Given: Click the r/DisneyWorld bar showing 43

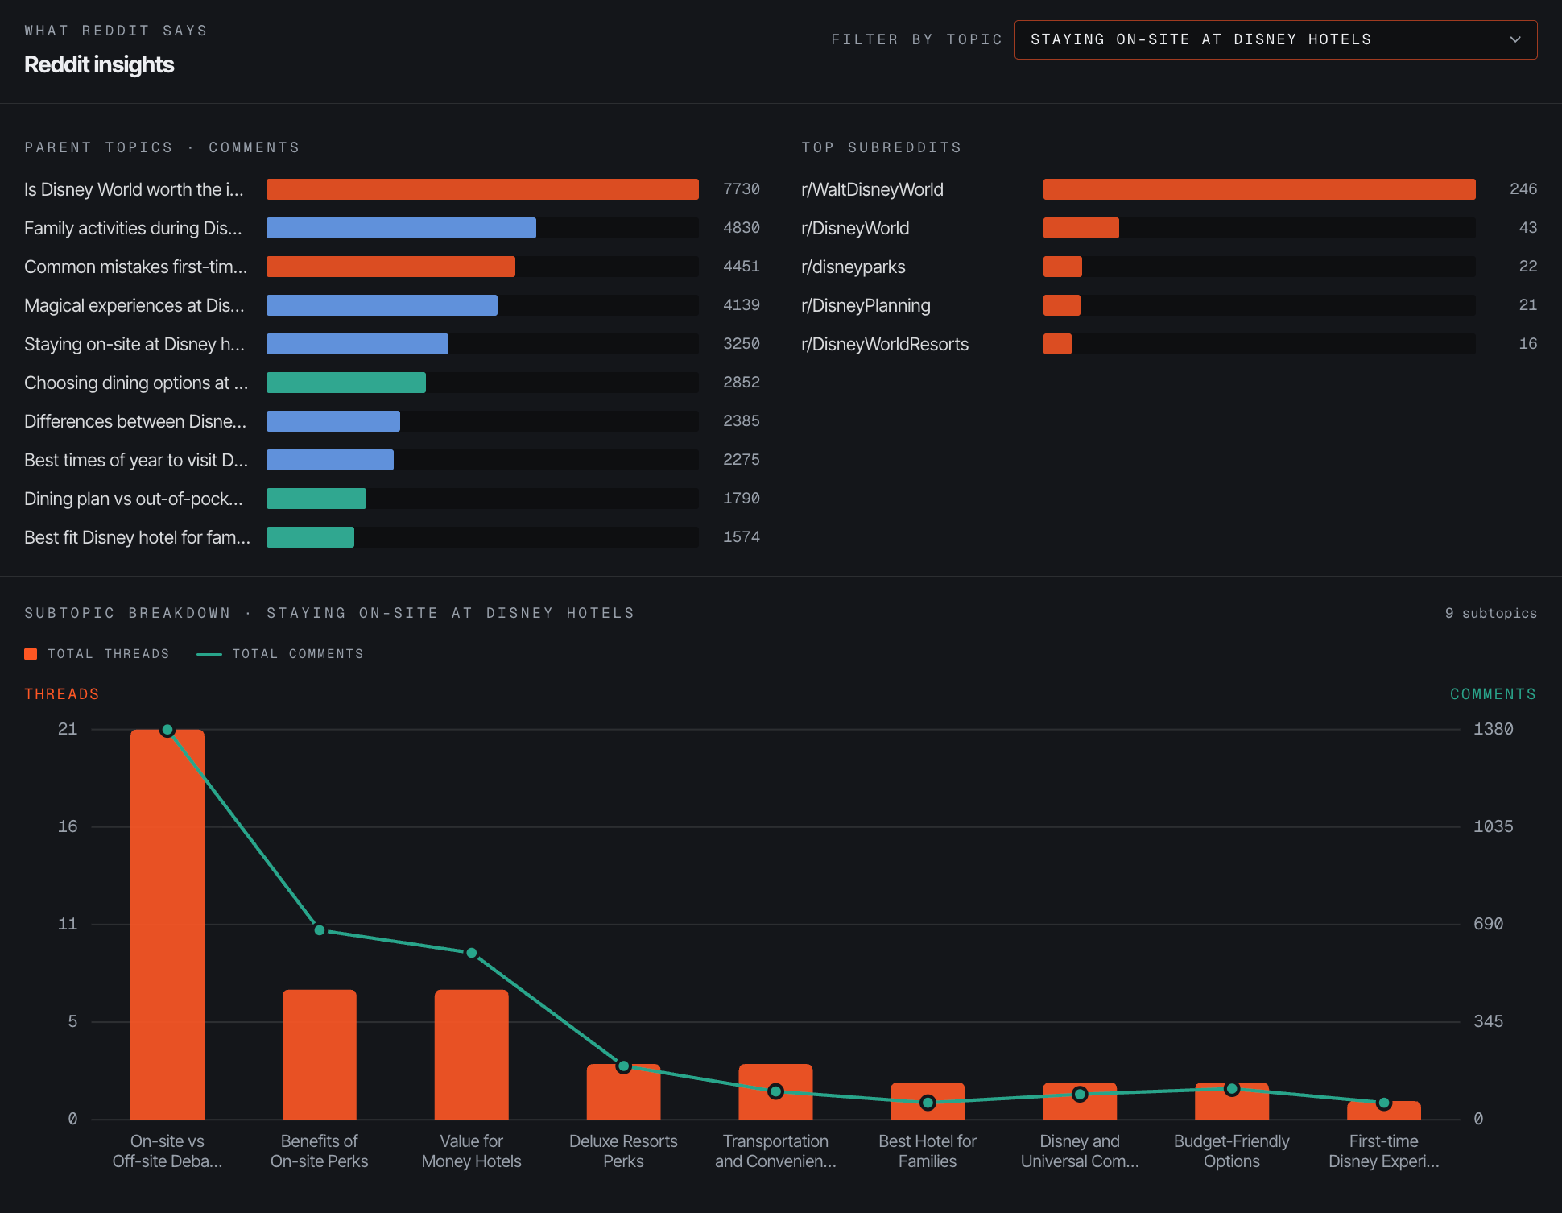Looking at the screenshot, I should [x=1081, y=228].
